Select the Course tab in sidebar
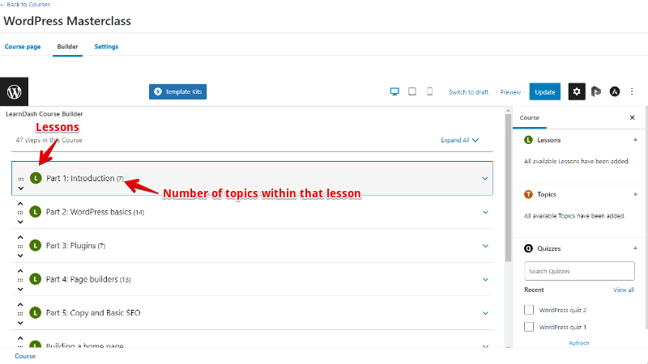The height and width of the screenshot is (364, 648). (x=530, y=117)
